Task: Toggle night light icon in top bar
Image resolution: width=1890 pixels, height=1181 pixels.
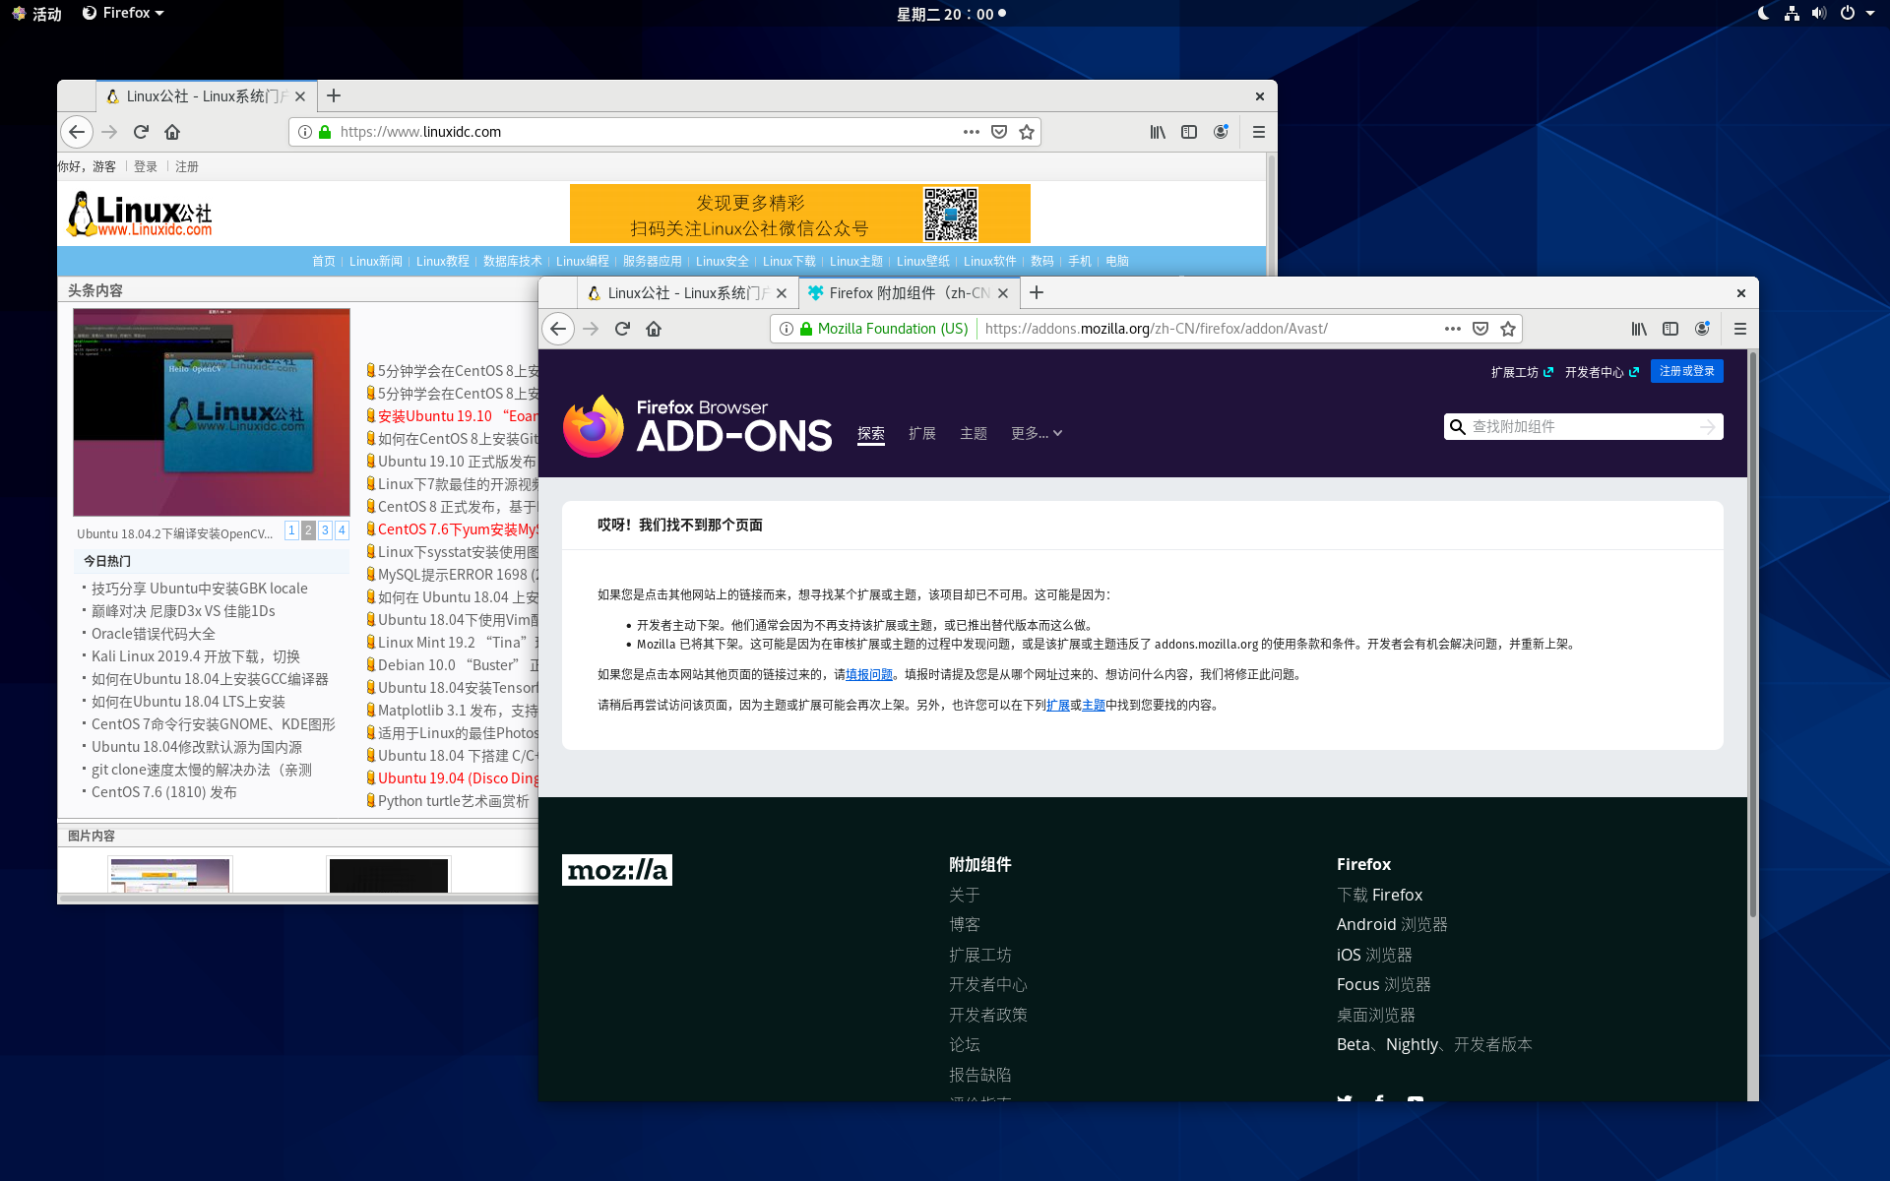Action: click(x=1764, y=13)
